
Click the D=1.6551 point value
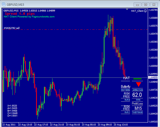tap(12, 116)
